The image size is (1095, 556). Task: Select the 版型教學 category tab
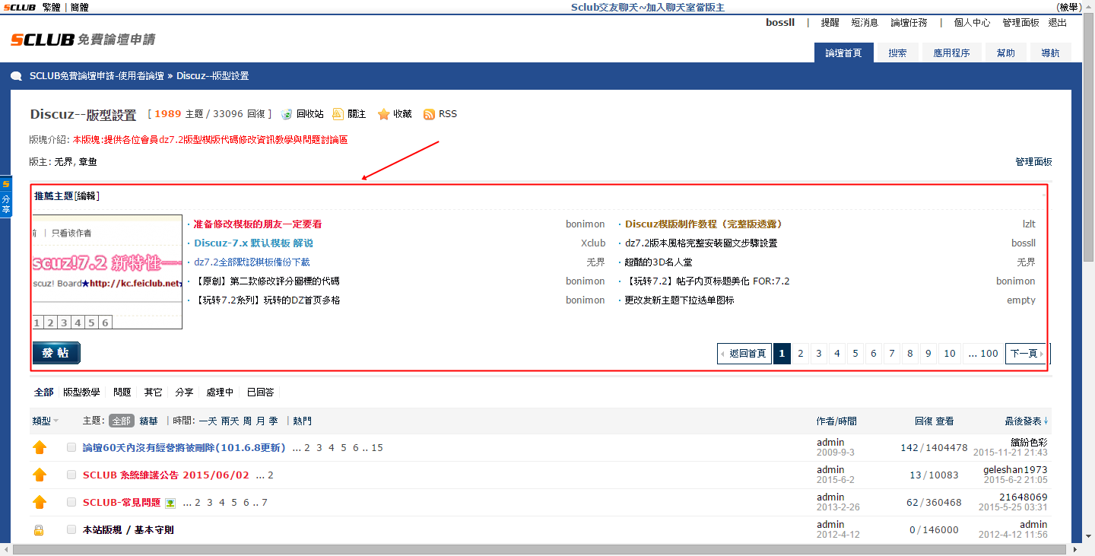click(81, 392)
